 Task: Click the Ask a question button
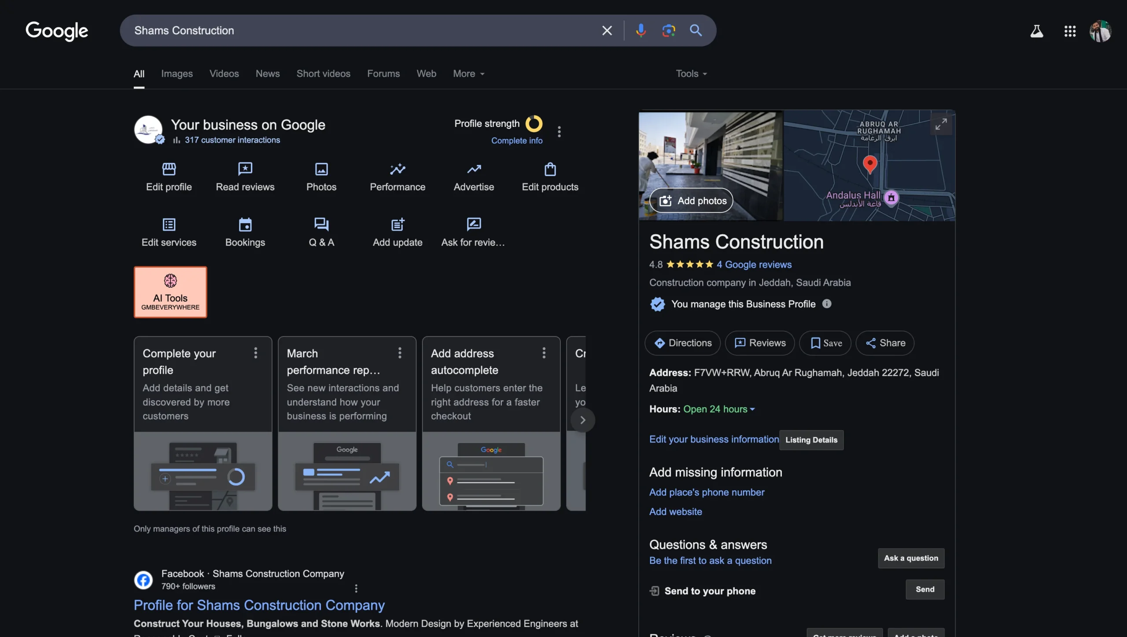[911, 558]
